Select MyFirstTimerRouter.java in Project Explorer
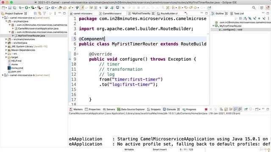Screen dimensions: 271x152 (31, 35)
